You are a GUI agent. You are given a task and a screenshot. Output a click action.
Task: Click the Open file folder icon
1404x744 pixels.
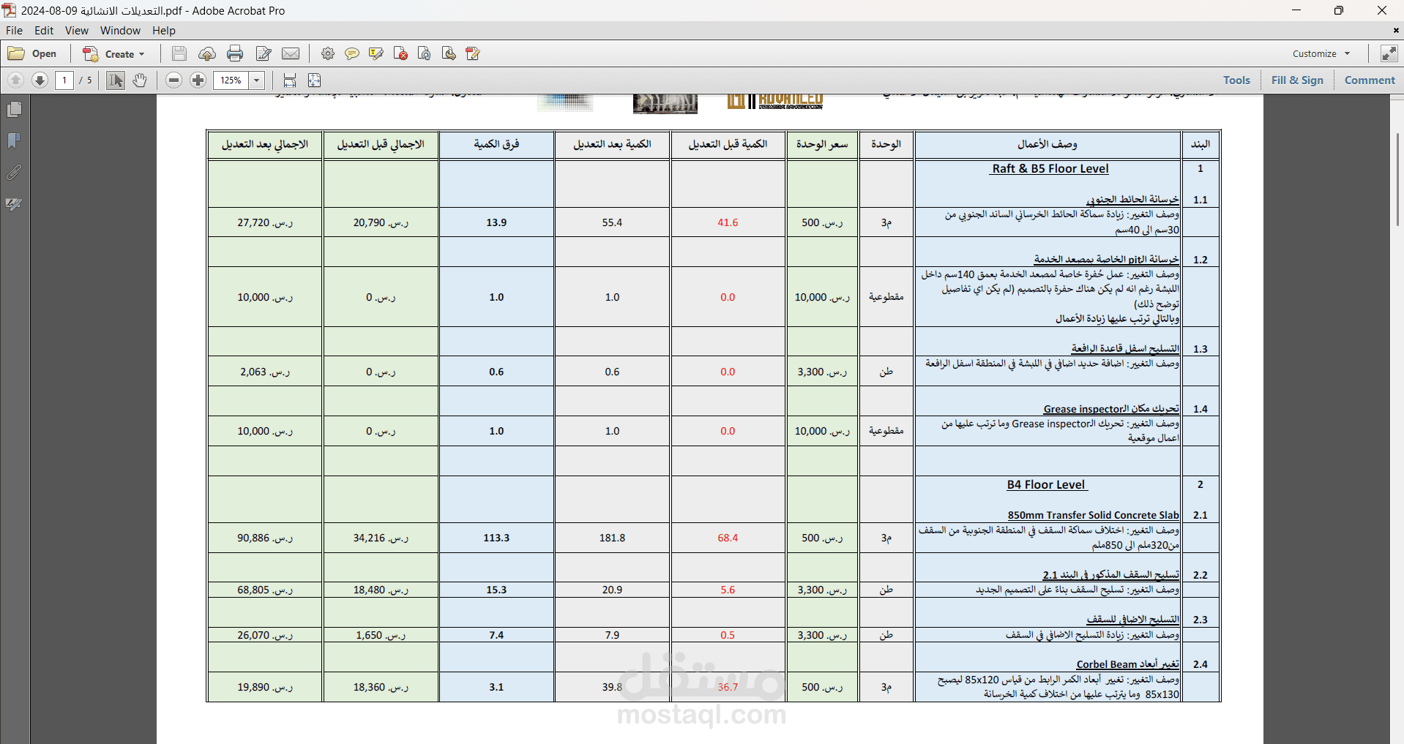click(16, 53)
